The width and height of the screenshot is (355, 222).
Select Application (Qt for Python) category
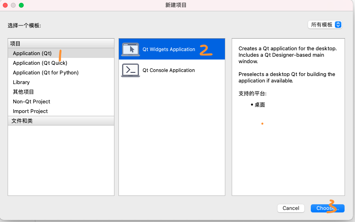click(61, 72)
